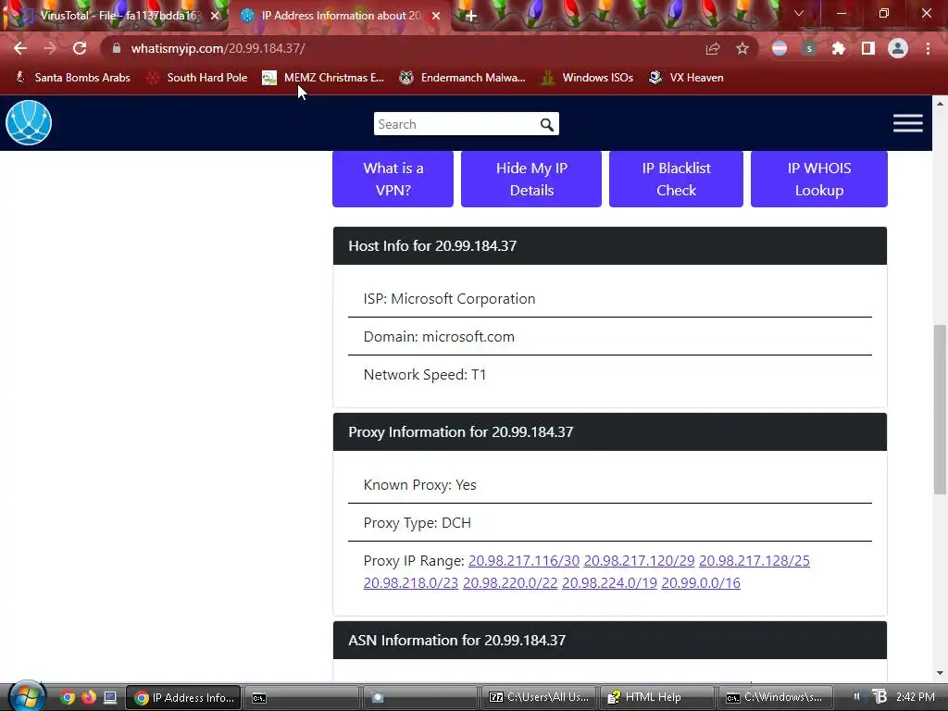Open the 20.98.224.0/19 range link
The width and height of the screenshot is (948, 711).
coord(609,583)
